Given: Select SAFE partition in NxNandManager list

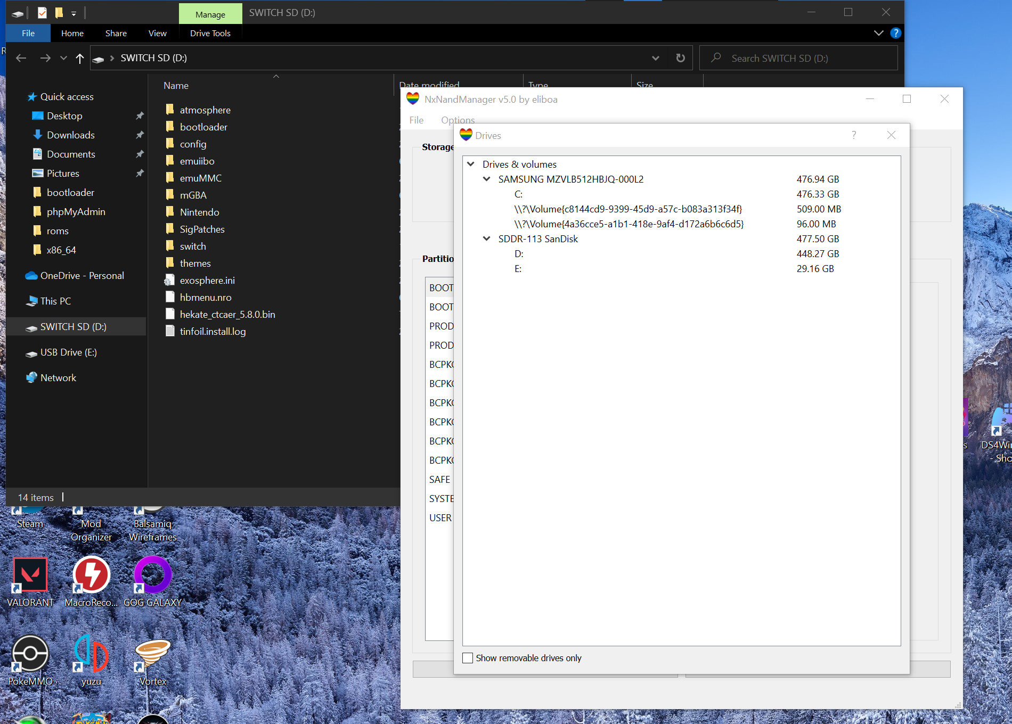Looking at the screenshot, I should [x=439, y=479].
